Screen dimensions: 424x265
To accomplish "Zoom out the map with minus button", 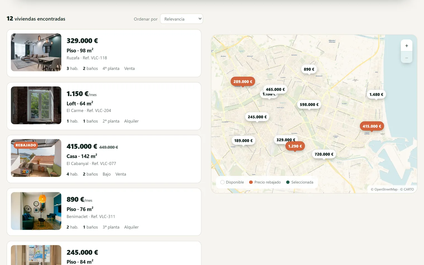I will (406, 57).
